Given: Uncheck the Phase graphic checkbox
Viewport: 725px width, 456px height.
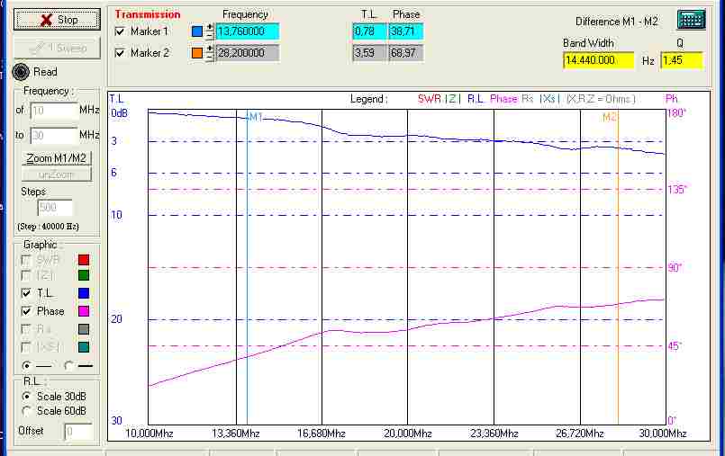Looking at the screenshot, I should [26, 311].
